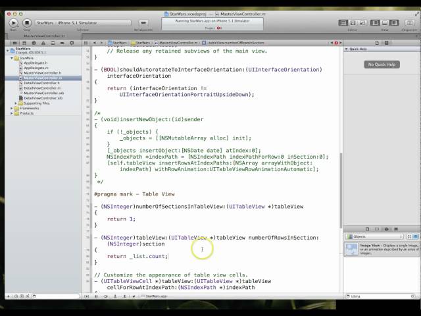Viewport: 421px width, 316px height.
Task: Collapse the StarWars project root
Action: [8, 50]
